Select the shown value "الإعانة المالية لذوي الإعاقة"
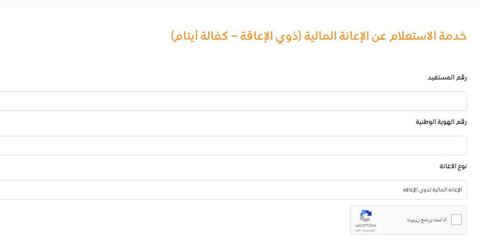 point(432,190)
